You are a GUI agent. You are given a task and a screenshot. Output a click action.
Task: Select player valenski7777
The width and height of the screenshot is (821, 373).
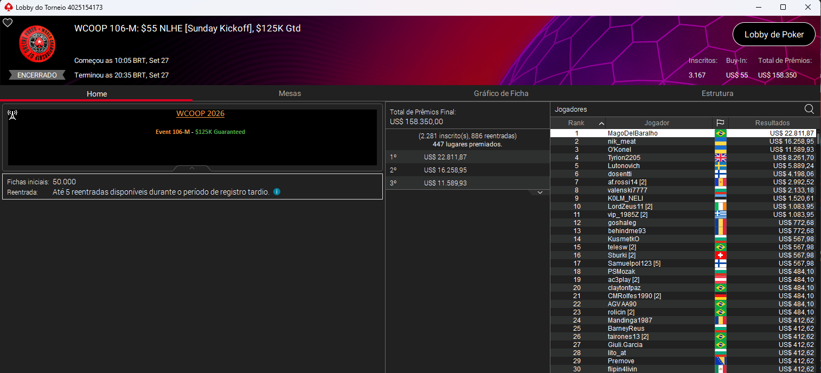pos(683,190)
